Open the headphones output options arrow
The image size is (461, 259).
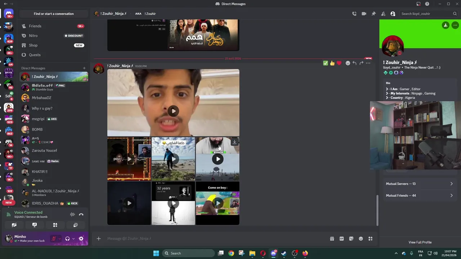click(x=73, y=239)
